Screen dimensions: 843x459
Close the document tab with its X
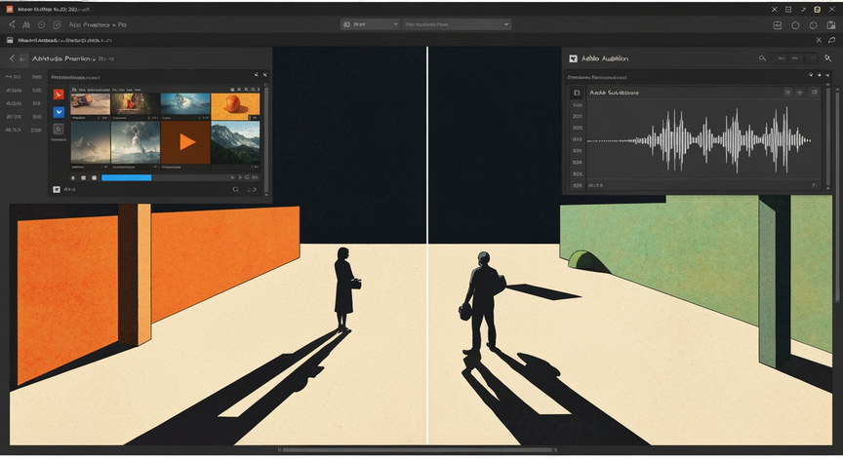819,40
